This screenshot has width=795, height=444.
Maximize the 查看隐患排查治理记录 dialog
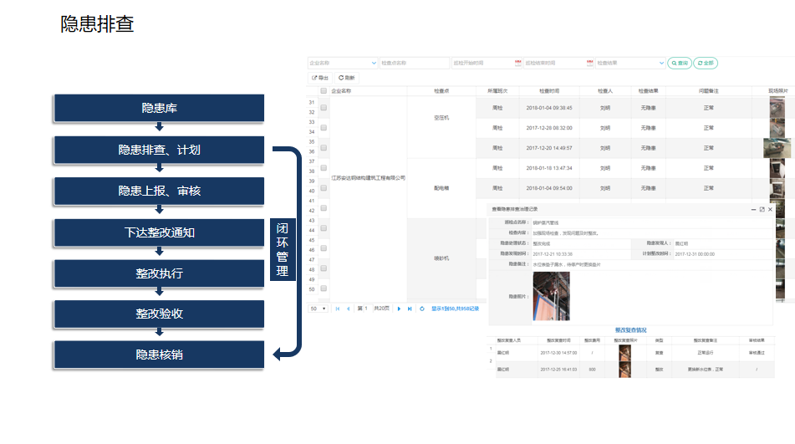coord(762,210)
